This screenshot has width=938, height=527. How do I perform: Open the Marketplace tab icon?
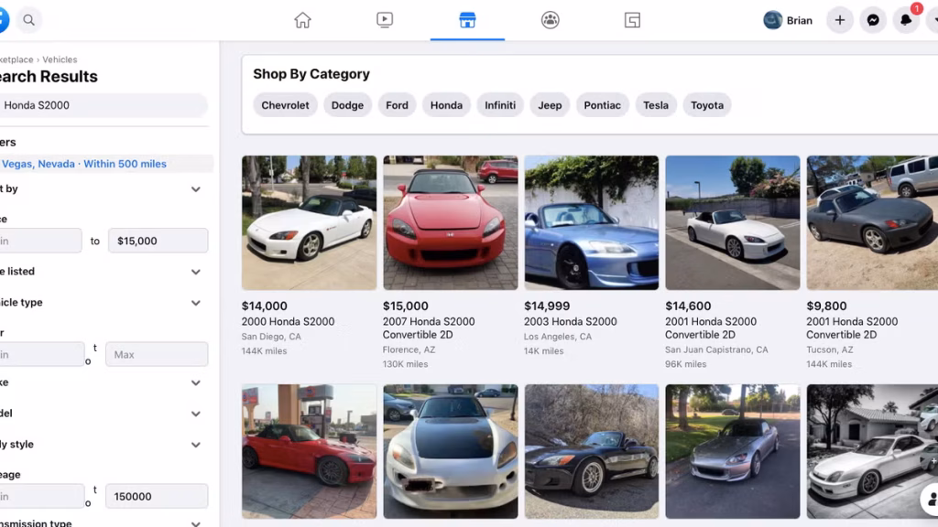click(467, 19)
